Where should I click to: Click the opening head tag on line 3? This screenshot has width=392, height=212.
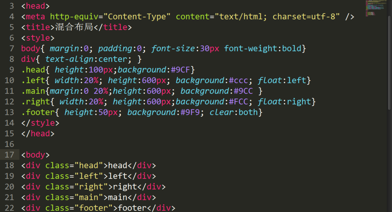pyautogui.click(x=36, y=6)
